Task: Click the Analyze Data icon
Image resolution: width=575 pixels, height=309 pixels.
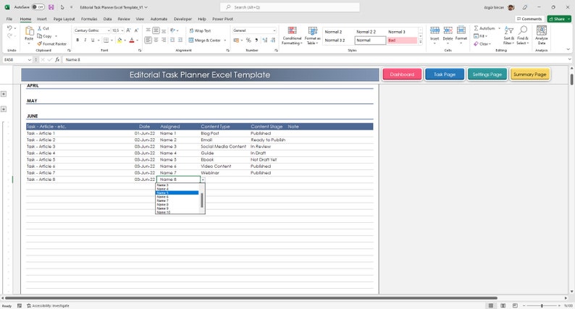Action: pos(542,30)
